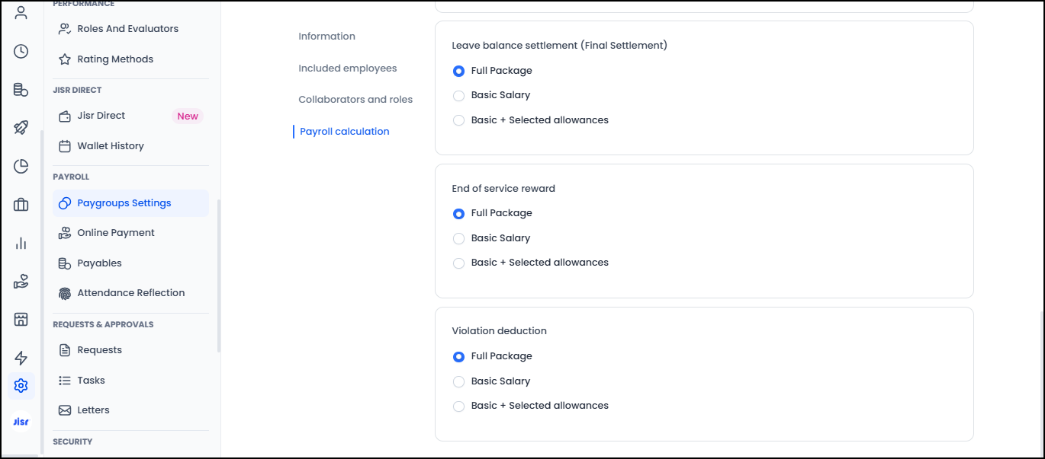
Task: Go to Information section
Action: [326, 37]
